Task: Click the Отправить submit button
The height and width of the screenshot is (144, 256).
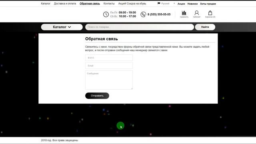Action: click(97, 96)
